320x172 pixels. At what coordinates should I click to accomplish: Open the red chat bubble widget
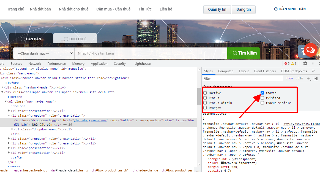click(310, 50)
